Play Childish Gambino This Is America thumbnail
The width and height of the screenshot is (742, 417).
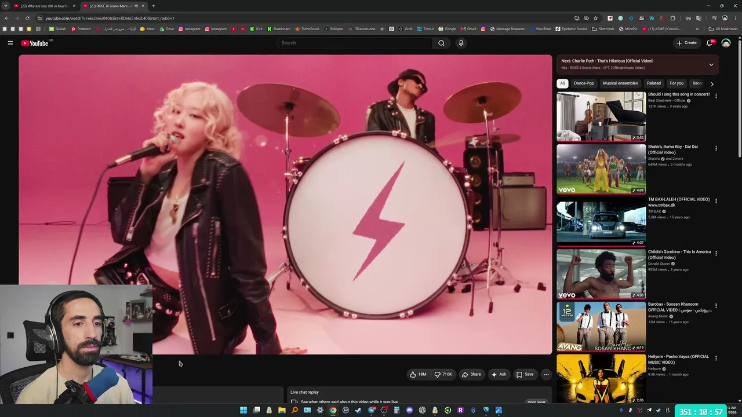click(601, 273)
